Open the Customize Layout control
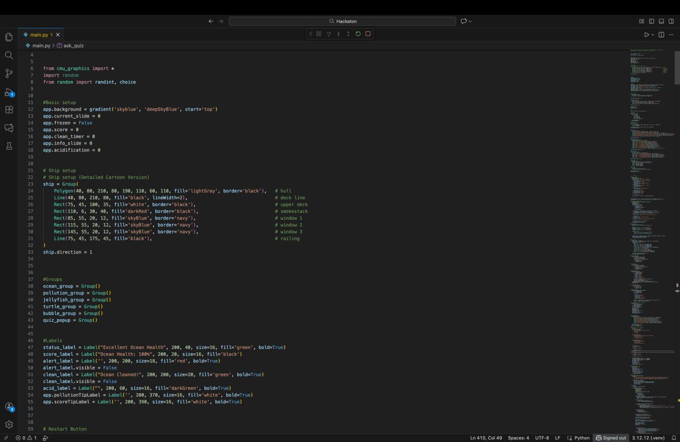Image resolution: width=680 pixels, height=442 pixels. pyautogui.click(x=642, y=21)
